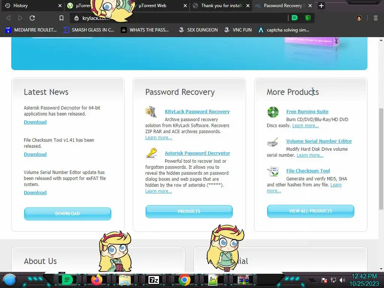384x288 pixels.
Task: Click the green chat app taskbar icon
Action: tap(67, 280)
